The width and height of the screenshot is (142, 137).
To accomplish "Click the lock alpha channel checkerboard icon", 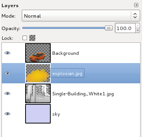I will click(x=32, y=38).
